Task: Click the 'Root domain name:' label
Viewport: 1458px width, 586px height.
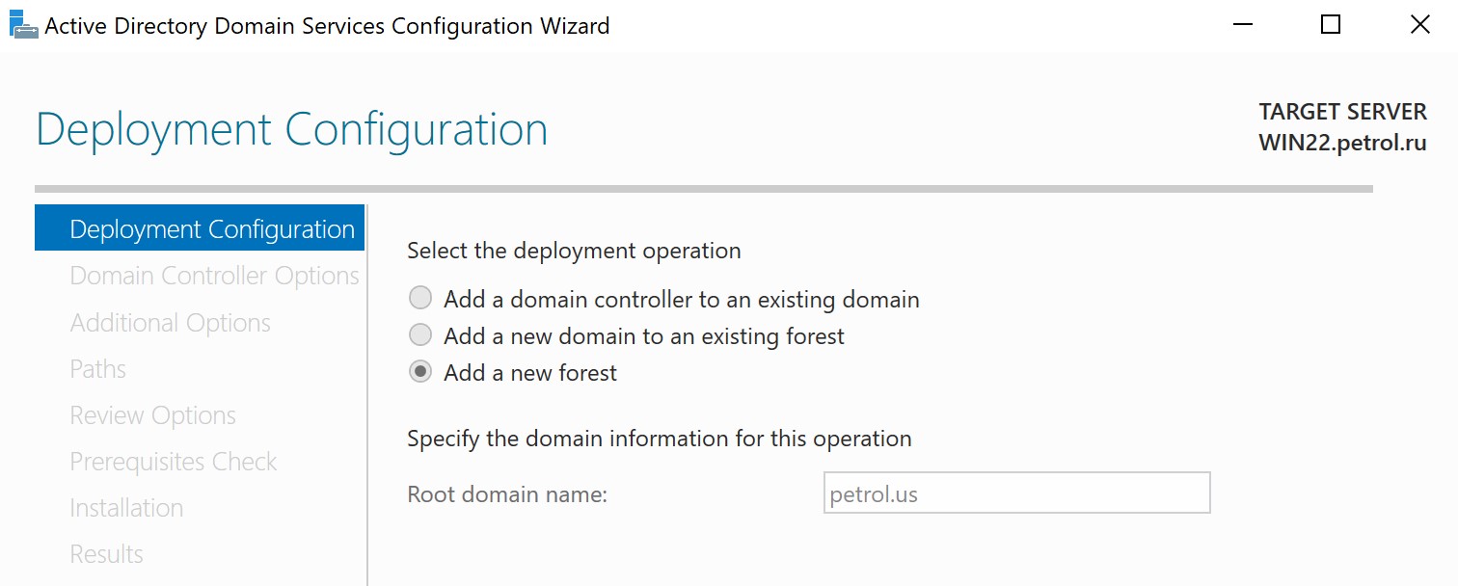Action: [x=507, y=494]
